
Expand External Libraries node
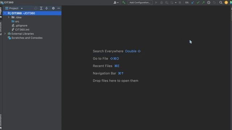(x=5, y=34)
